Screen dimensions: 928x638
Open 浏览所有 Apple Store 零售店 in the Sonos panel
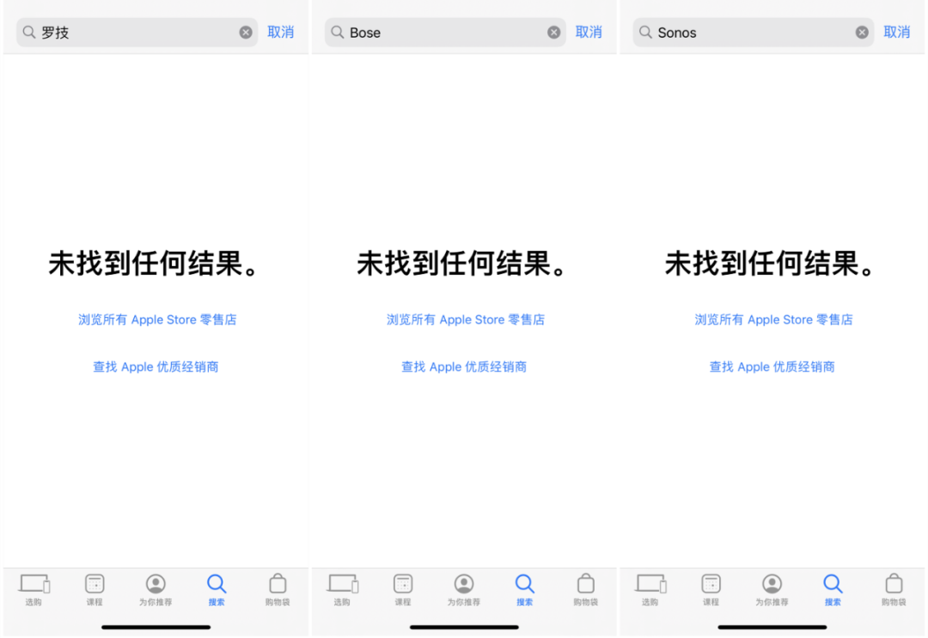pos(773,319)
